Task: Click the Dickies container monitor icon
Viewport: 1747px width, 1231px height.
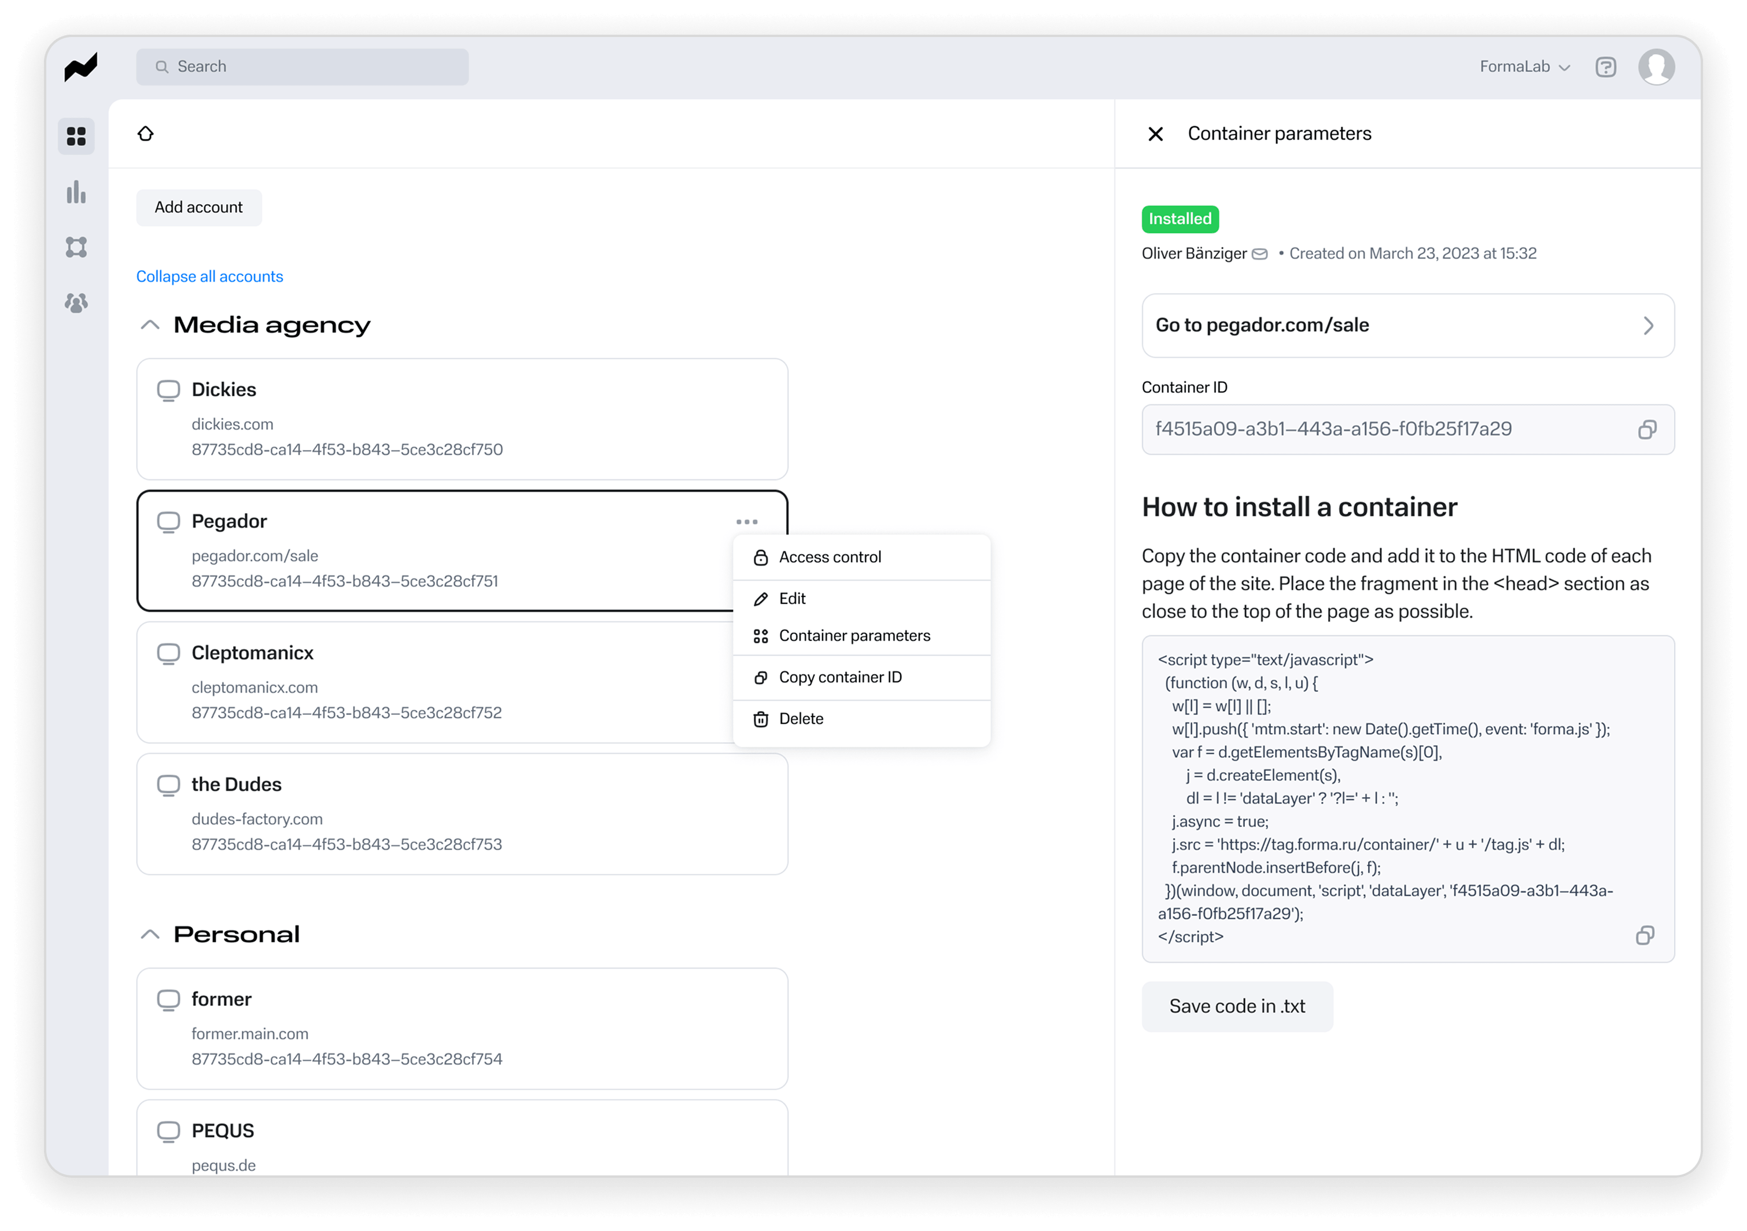Action: click(168, 390)
